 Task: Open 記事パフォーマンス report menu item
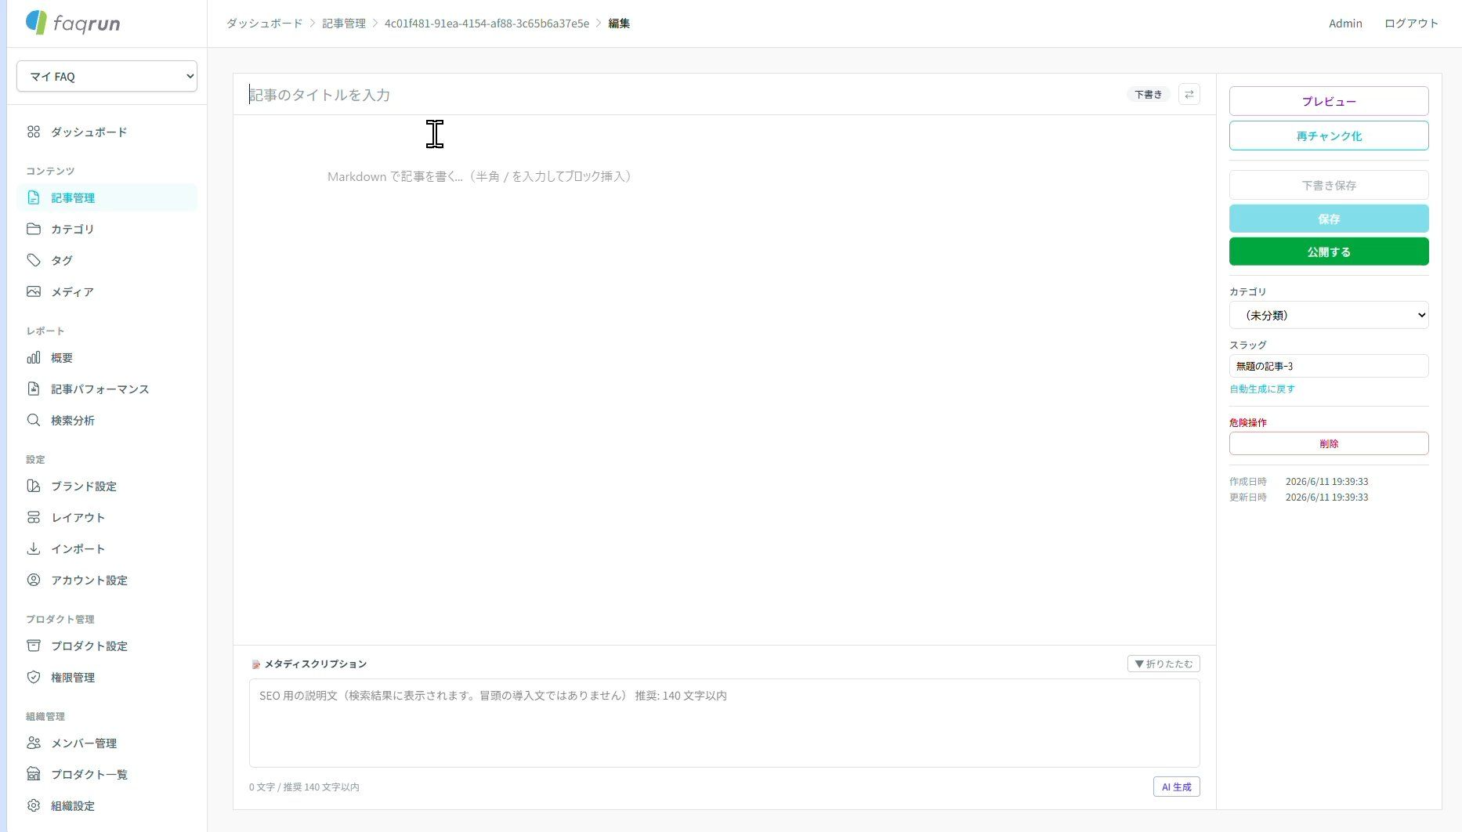[x=107, y=389]
